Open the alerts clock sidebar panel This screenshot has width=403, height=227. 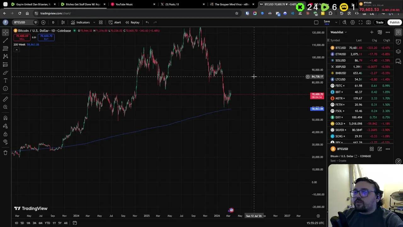(398, 42)
